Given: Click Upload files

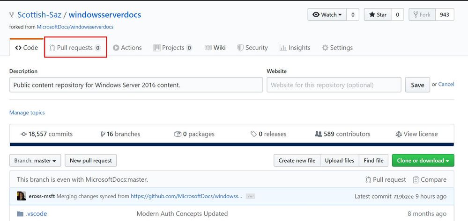Looking at the screenshot, I should (340, 161).
